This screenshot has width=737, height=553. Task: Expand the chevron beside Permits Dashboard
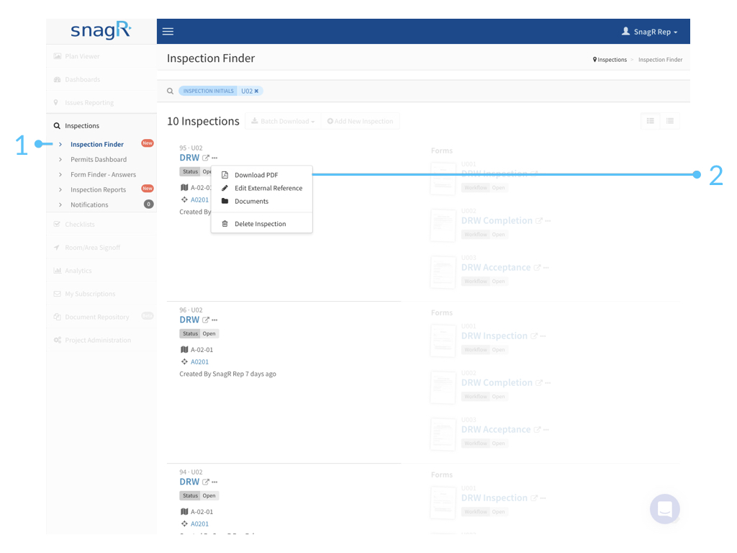pyautogui.click(x=60, y=160)
